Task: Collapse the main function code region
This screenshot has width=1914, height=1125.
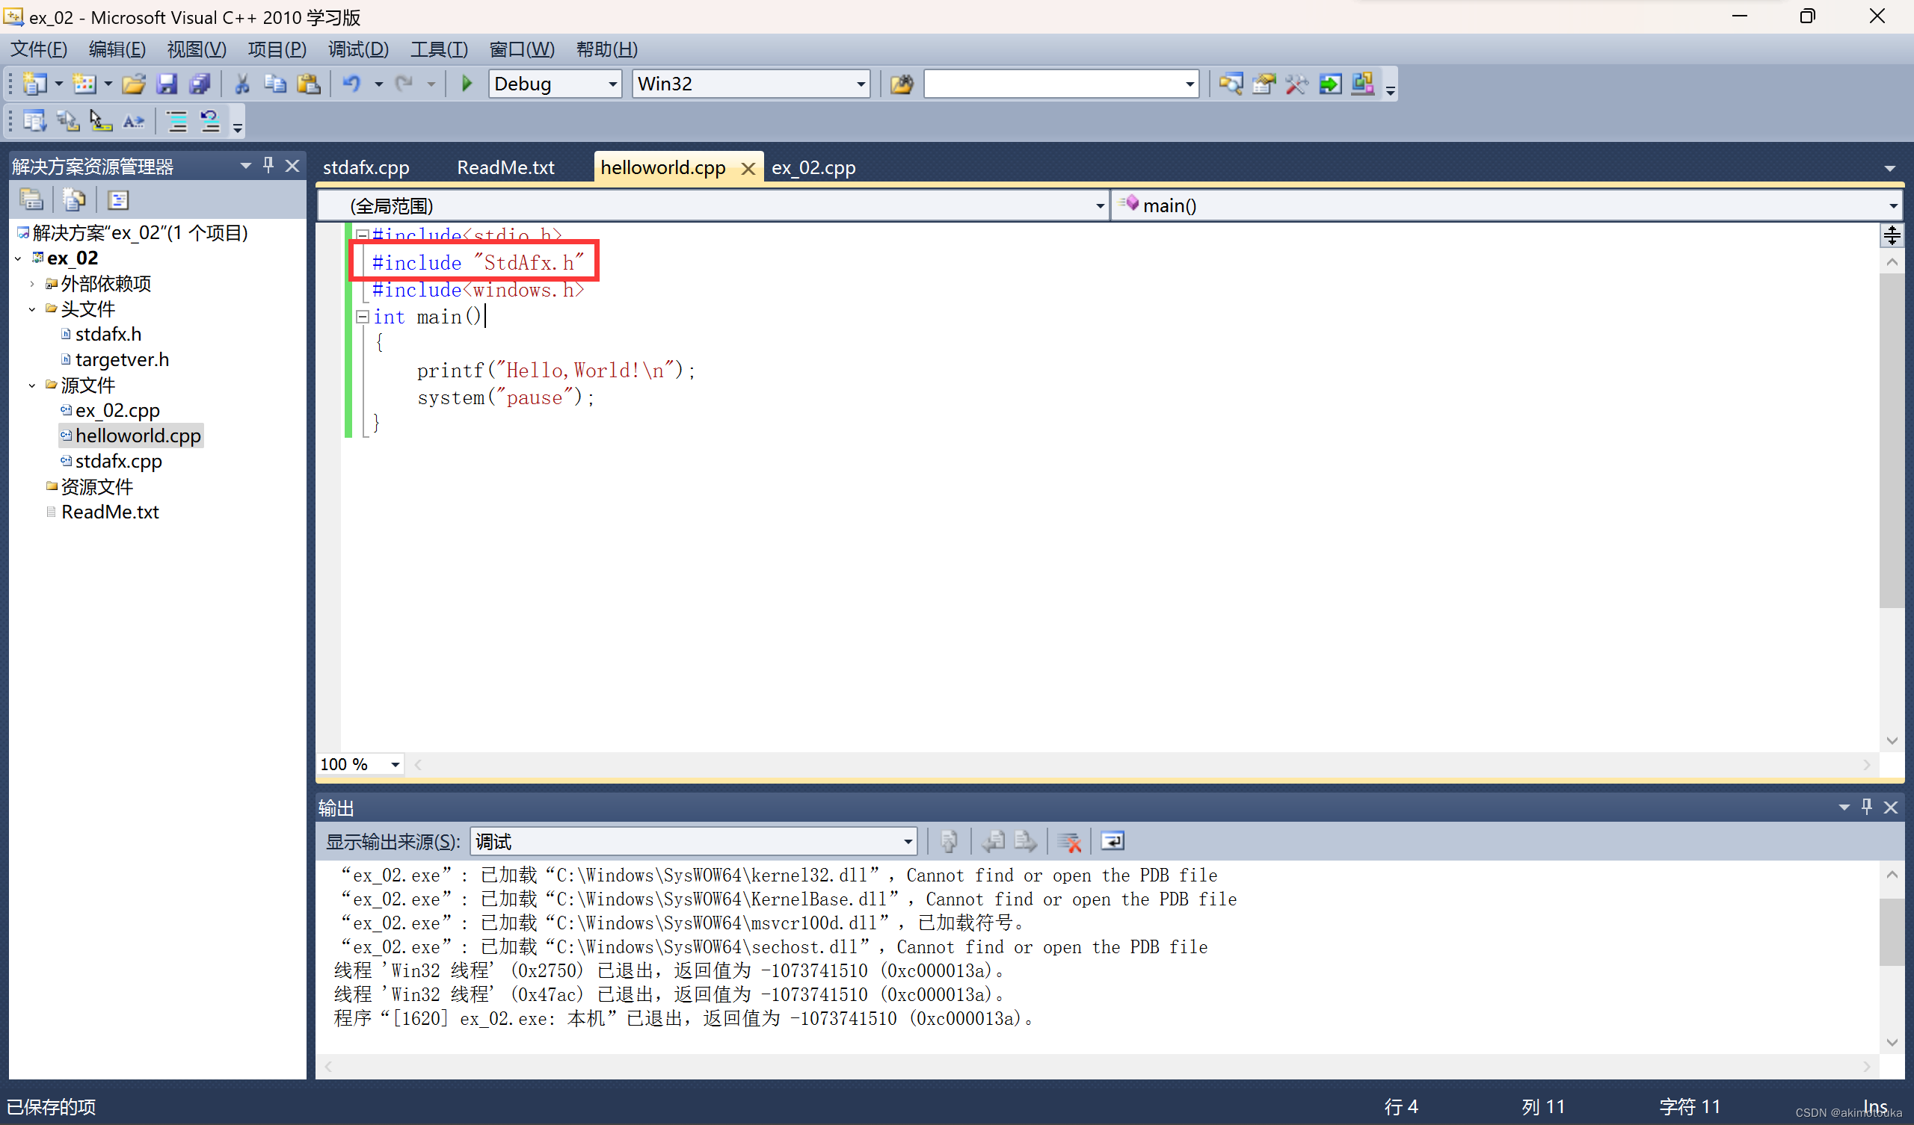Action: coord(363,317)
